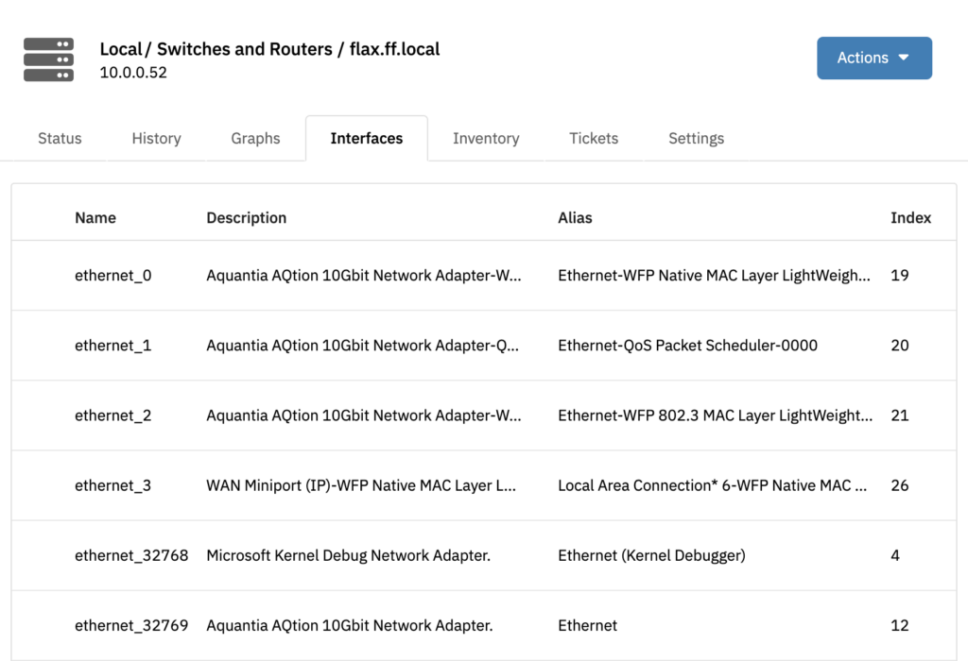Click the breadcrumb 'Local / Switches and Routers / flax.ff.local'
The height and width of the screenshot is (661, 968).
pos(269,49)
